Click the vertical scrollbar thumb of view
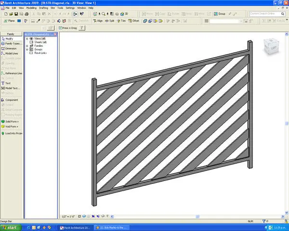The image size is (289, 231). [287, 123]
